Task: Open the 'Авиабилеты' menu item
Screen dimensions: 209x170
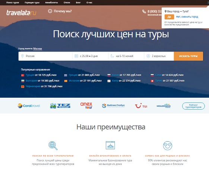Action: coord(51,3)
